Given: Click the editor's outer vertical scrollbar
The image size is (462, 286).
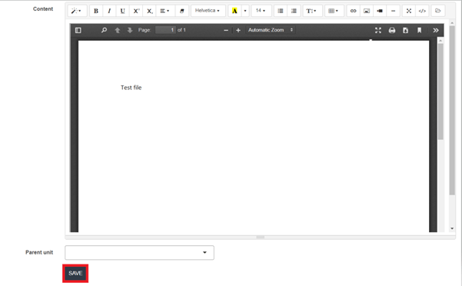Looking at the screenshot, I should pyautogui.click(x=452, y=111).
